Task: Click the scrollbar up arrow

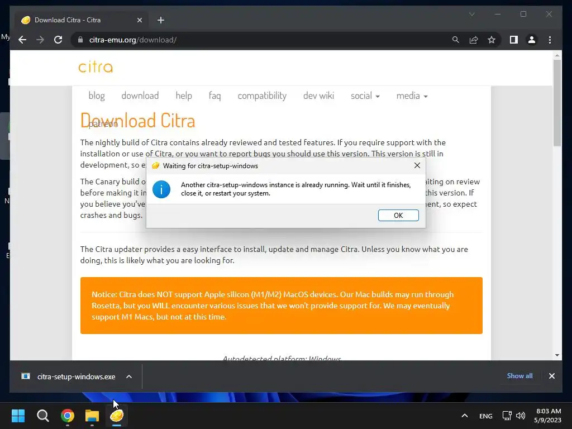Action: point(557,55)
